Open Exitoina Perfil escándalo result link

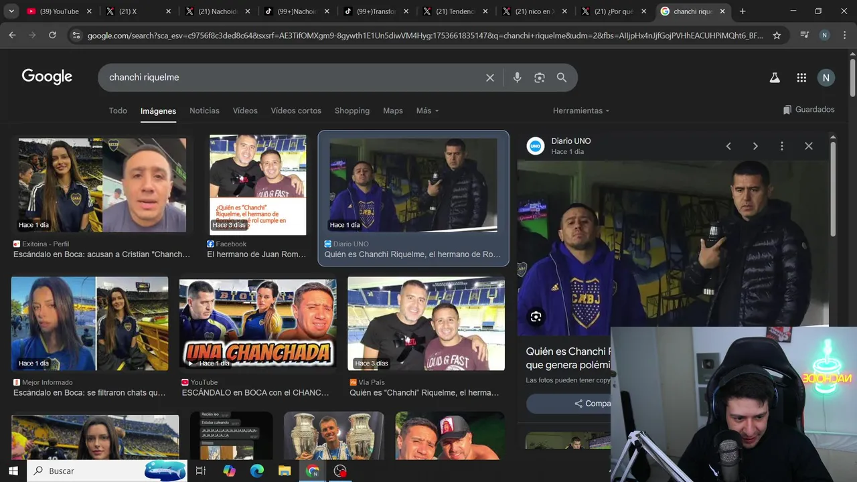pyautogui.click(x=102, y=254)
